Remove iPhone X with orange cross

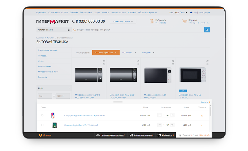(202, 116)
